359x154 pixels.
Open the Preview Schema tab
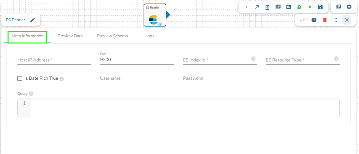click(112, 36)
